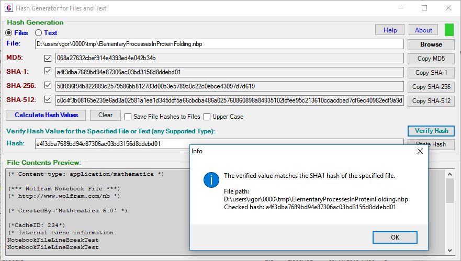
Task: Close the Info dialog with the X
Action: click(x=420, y=151)
